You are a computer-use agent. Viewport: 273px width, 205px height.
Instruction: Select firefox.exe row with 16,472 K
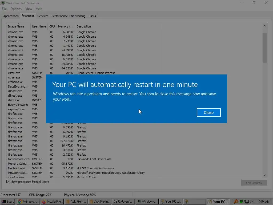84,145
